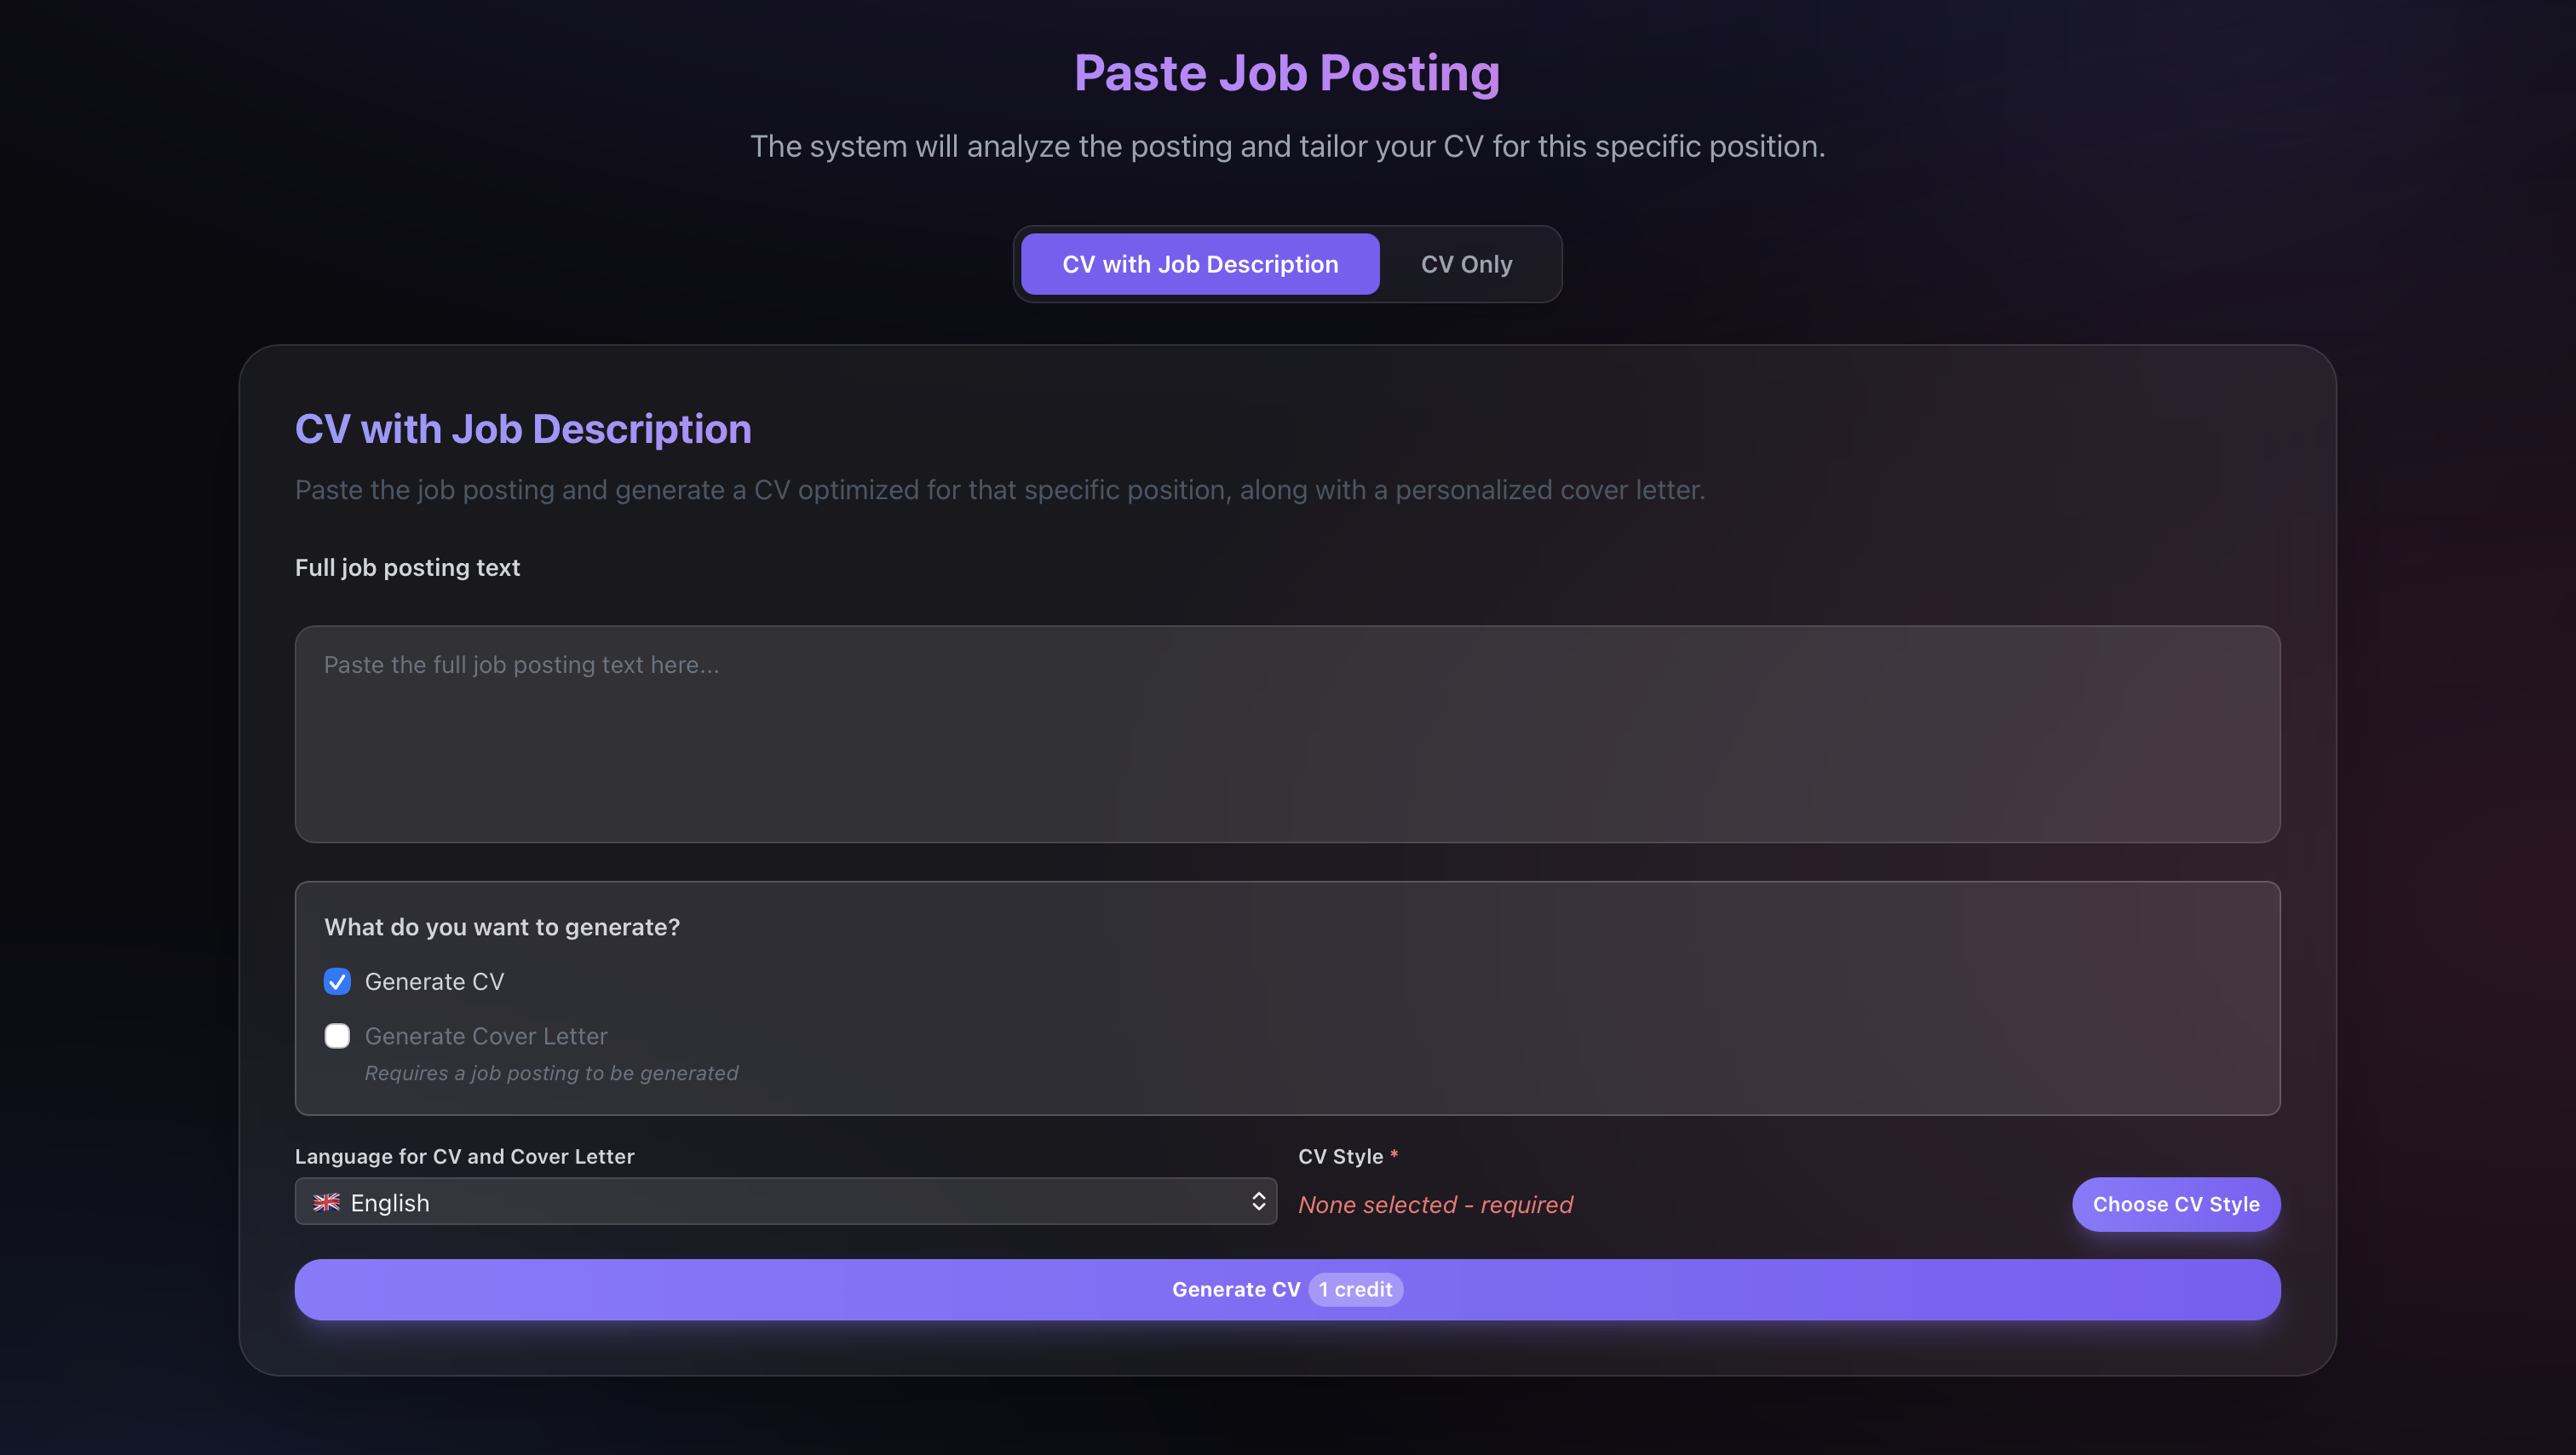Enable the Generate Cover Letter checkbox
Viewport: 2576px width, 1455px height.
point(337,1036)
